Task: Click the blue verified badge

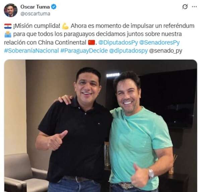Action: [54, 7]
